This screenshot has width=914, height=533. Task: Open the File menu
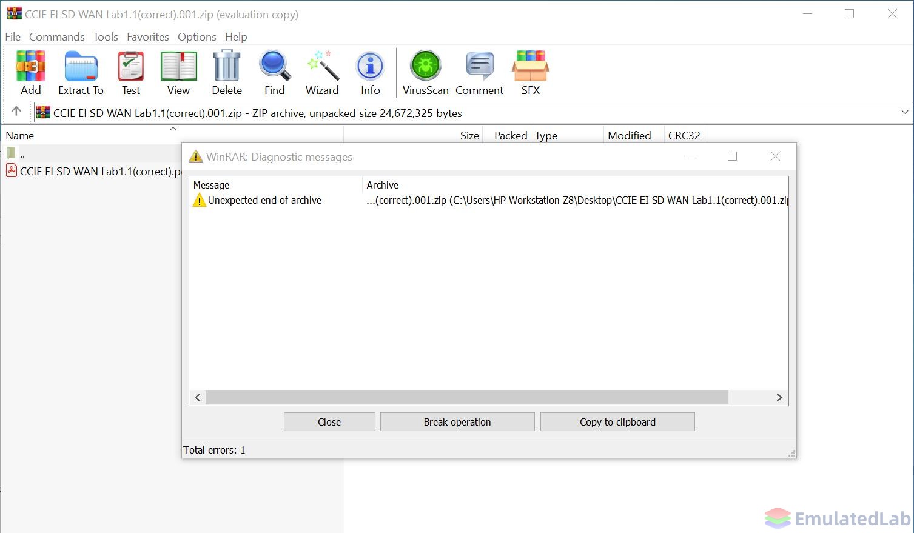tap(13, 37)
